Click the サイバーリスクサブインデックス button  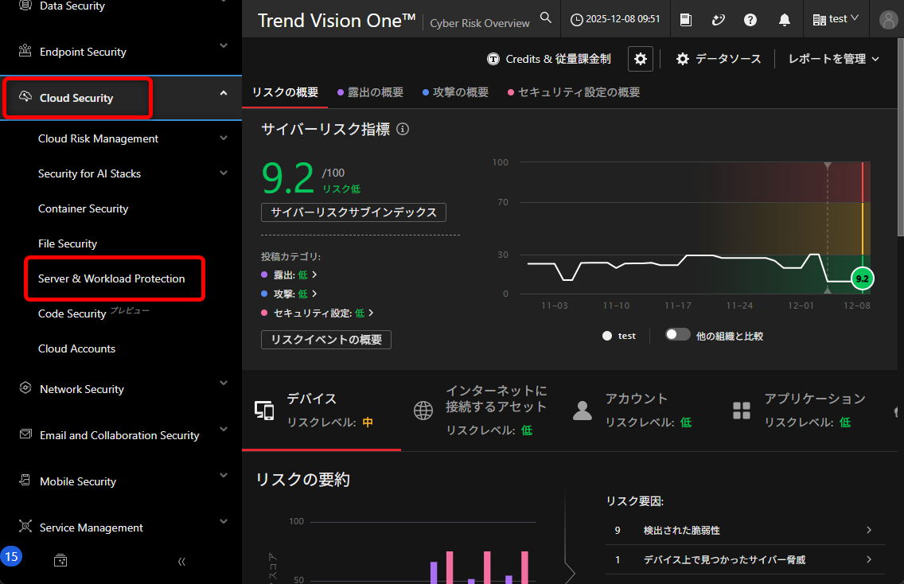[353, 212]
